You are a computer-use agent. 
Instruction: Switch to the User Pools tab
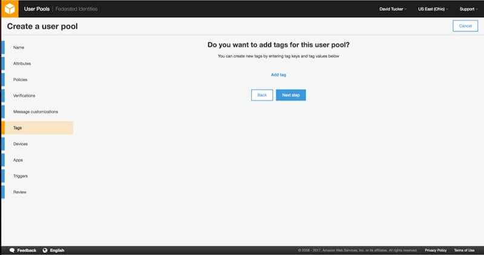click(36, 9)
